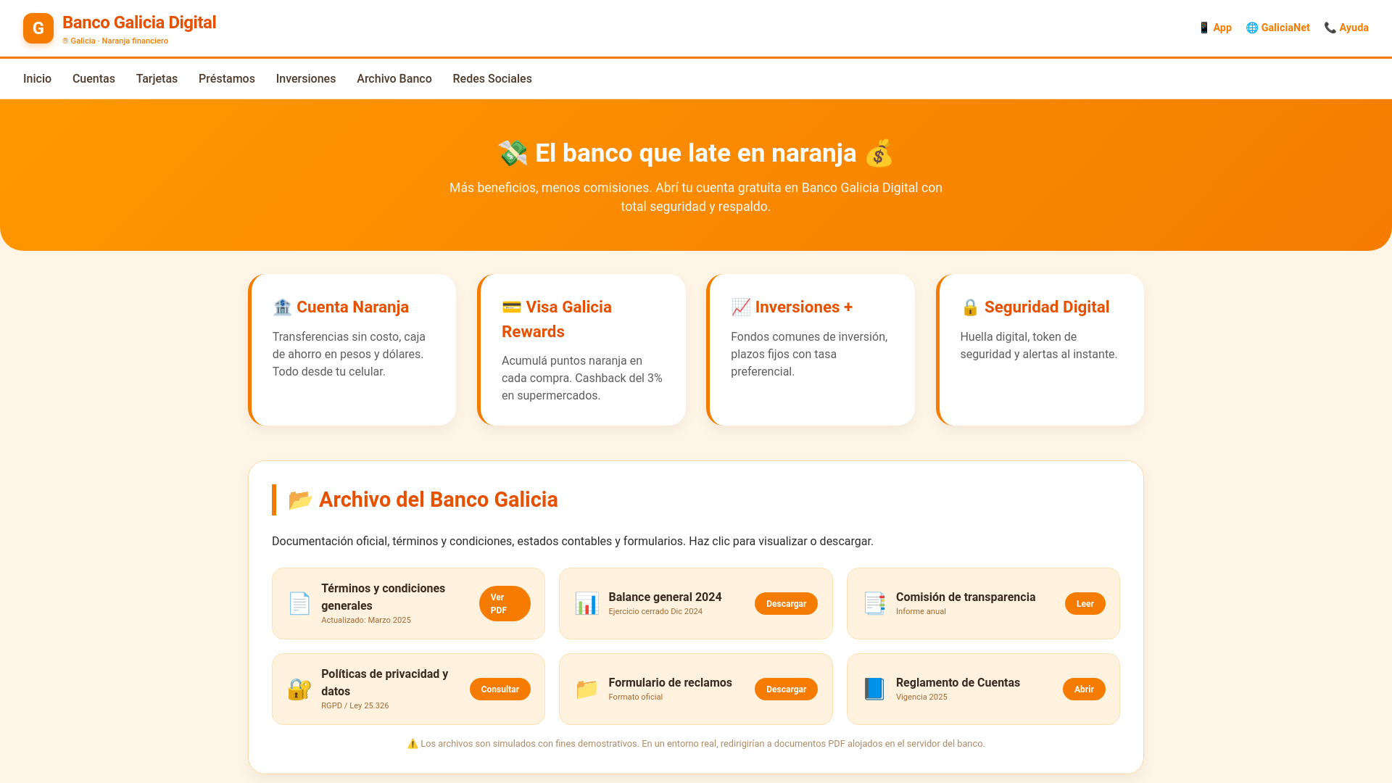Click the 'El banco que late en naranja' headline
The height and width of the screenshot is (783, 1392).
[696, 153]
